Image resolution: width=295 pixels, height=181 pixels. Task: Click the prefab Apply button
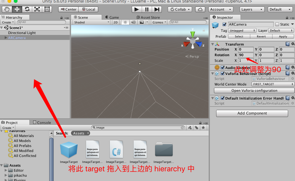[x=283, y=37]
